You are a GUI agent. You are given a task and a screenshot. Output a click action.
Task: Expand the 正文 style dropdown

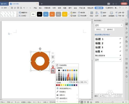tap(122, 25)
